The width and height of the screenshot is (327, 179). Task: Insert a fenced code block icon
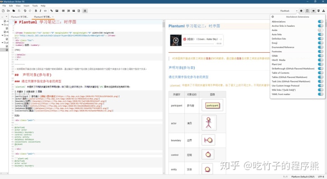tap(79, 11)
